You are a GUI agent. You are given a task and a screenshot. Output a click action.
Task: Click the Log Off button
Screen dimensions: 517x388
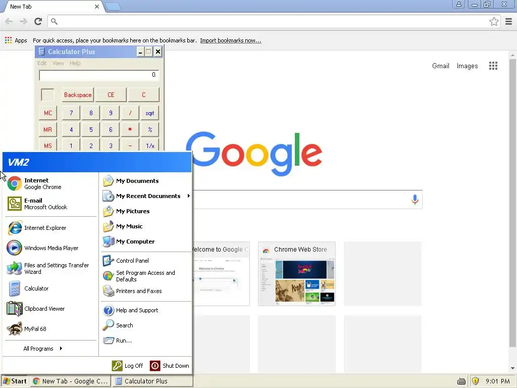point(128,366)
